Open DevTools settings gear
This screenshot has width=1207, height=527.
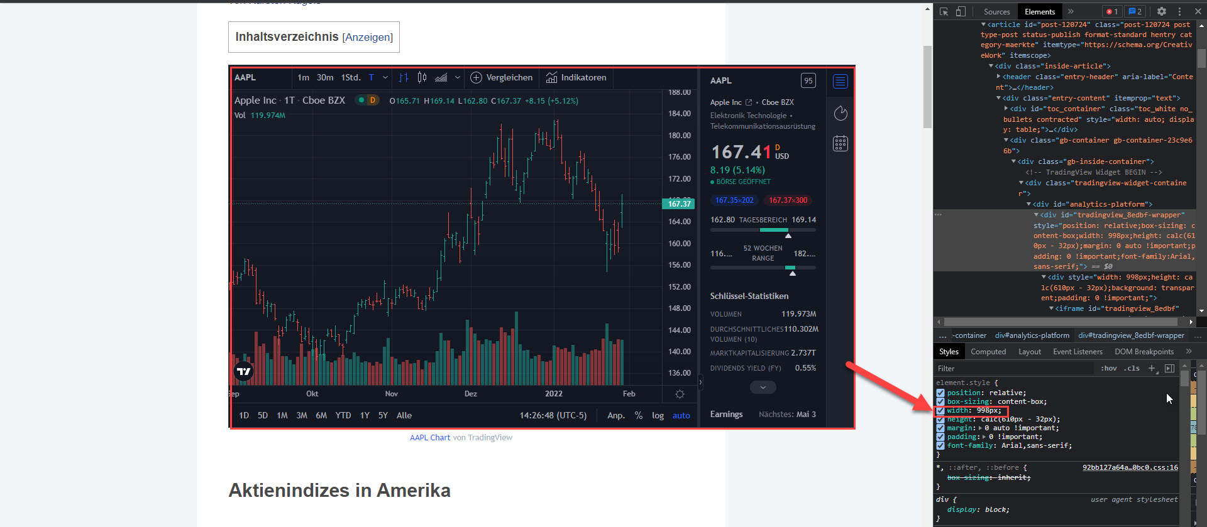[x=1162, y=11]
